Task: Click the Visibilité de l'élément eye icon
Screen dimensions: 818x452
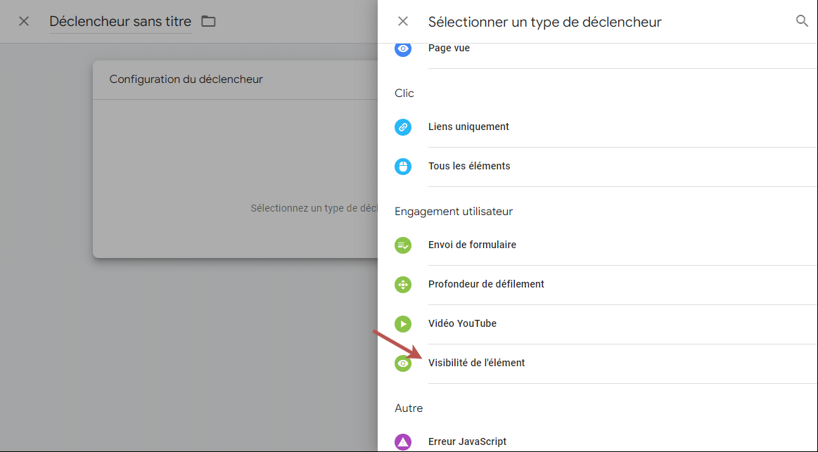Action: tap(403, 363)
